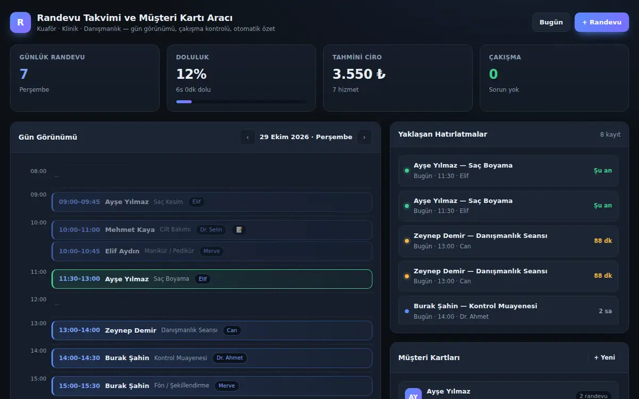Screen dimensions: 639x399
Task: Click the 12:00 time label in the timeline
Action: point(38,300)
